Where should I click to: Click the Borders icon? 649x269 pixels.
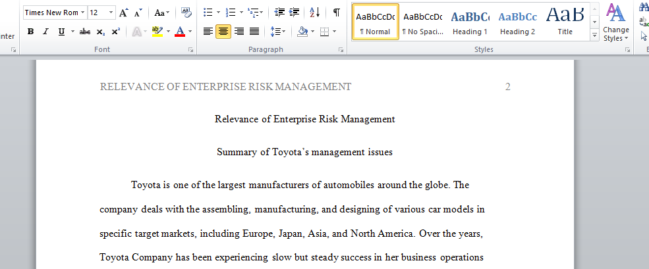coord(325,32)
